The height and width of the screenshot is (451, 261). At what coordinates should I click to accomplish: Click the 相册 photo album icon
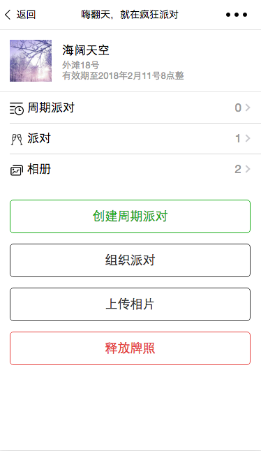coord(16,170)
